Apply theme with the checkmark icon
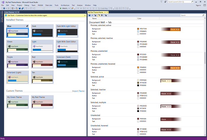The height and width of the screenshot is (140, 207). (92, 15)
